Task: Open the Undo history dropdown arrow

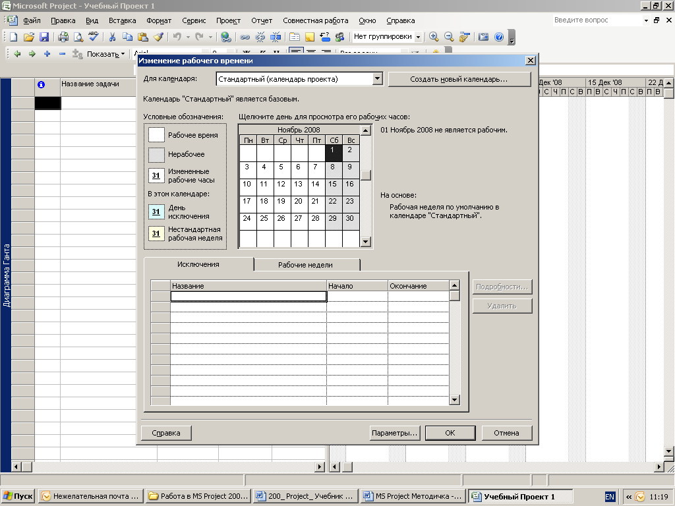Action: click(188, 37)
